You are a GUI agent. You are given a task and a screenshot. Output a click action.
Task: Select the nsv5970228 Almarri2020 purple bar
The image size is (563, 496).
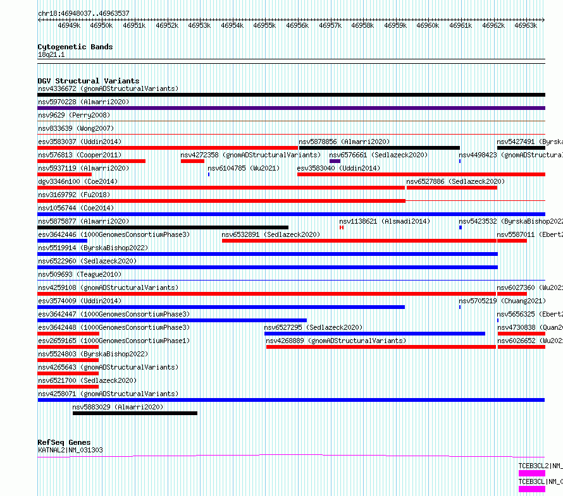tap(291, 108)
